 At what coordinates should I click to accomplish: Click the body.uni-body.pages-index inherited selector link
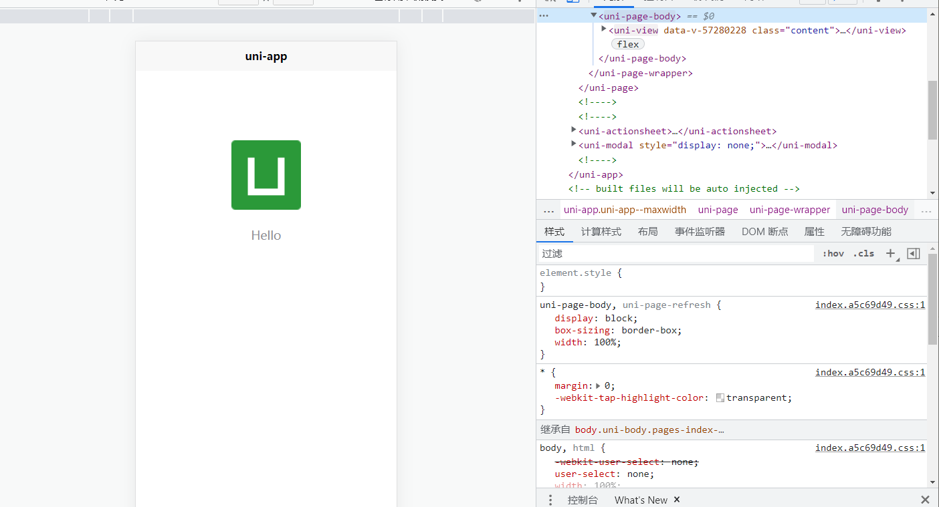coord(649,430)
